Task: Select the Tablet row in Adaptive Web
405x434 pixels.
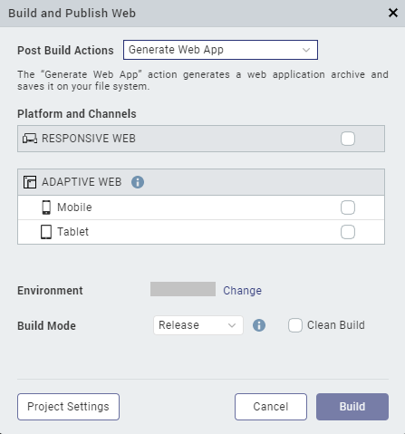Action: (x=201, y=232)
